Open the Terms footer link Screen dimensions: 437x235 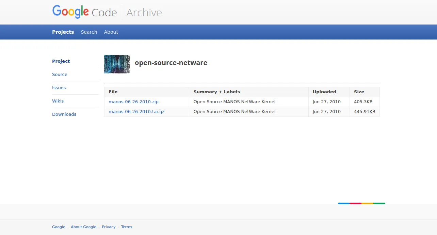pos(127,227)
